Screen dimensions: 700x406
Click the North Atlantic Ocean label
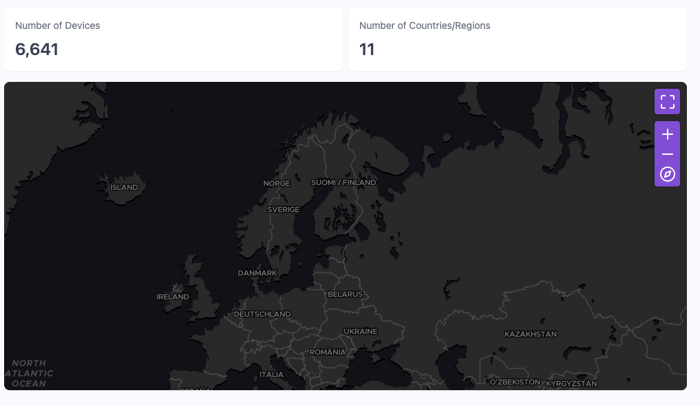pyautogui.click(x=29, y=373)
